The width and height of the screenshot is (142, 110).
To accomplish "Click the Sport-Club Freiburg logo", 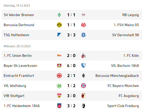I will tap(83, 106).
